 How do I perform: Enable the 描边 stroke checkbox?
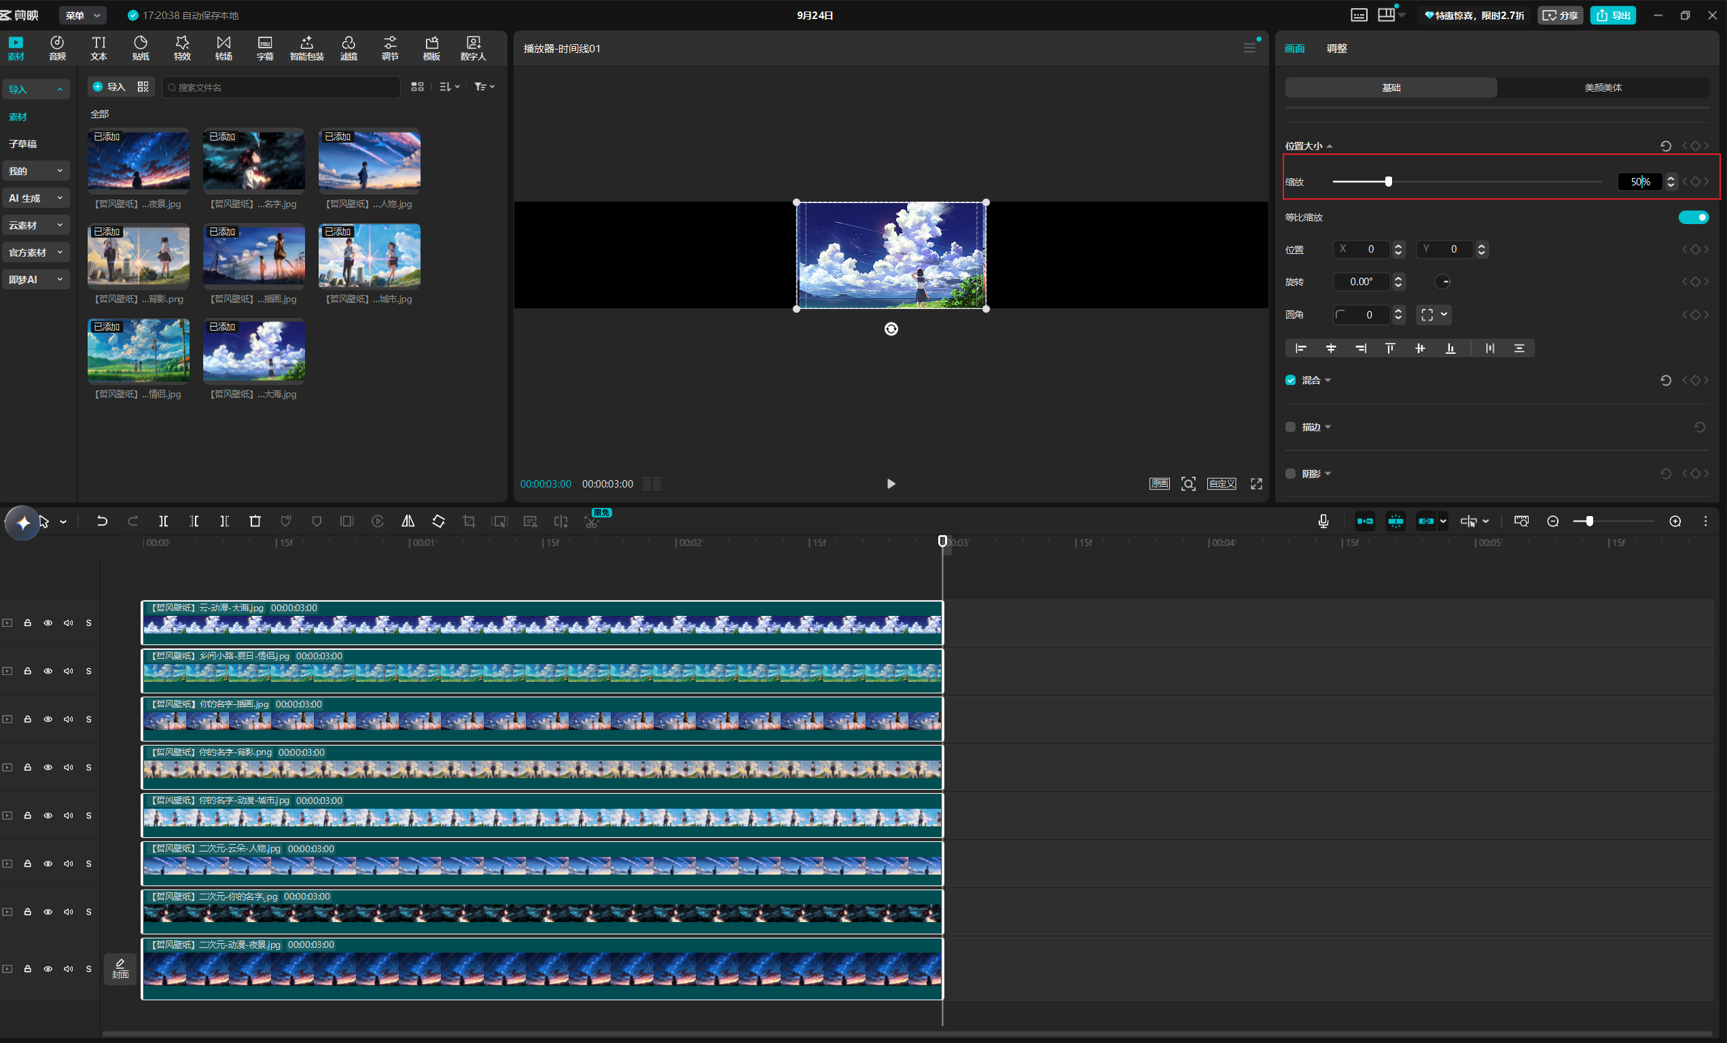point(1290,427)
